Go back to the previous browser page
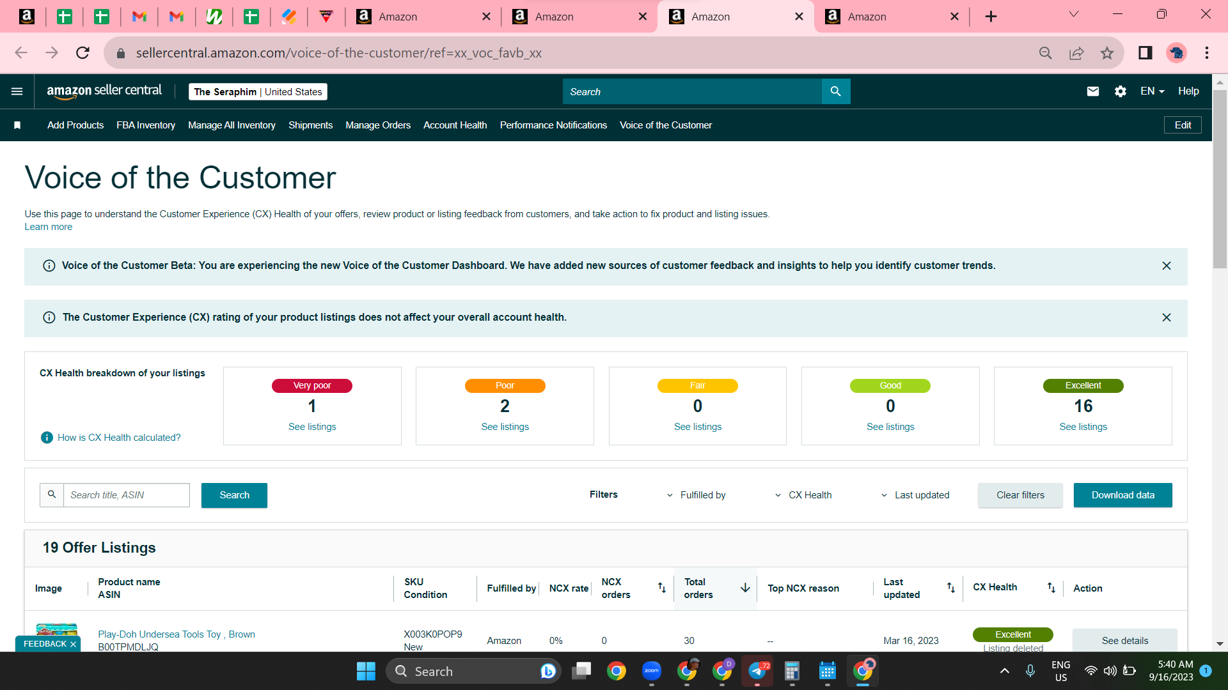 point(21,53)
